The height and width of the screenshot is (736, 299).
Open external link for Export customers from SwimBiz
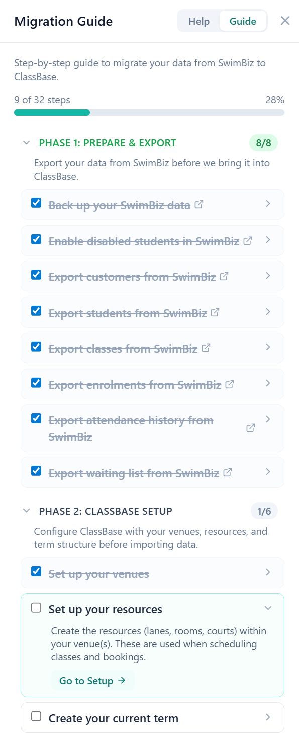224,276
